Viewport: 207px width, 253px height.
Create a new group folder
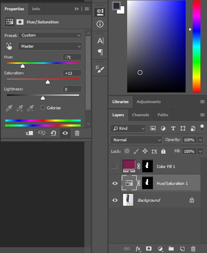[x=171, y=248]
